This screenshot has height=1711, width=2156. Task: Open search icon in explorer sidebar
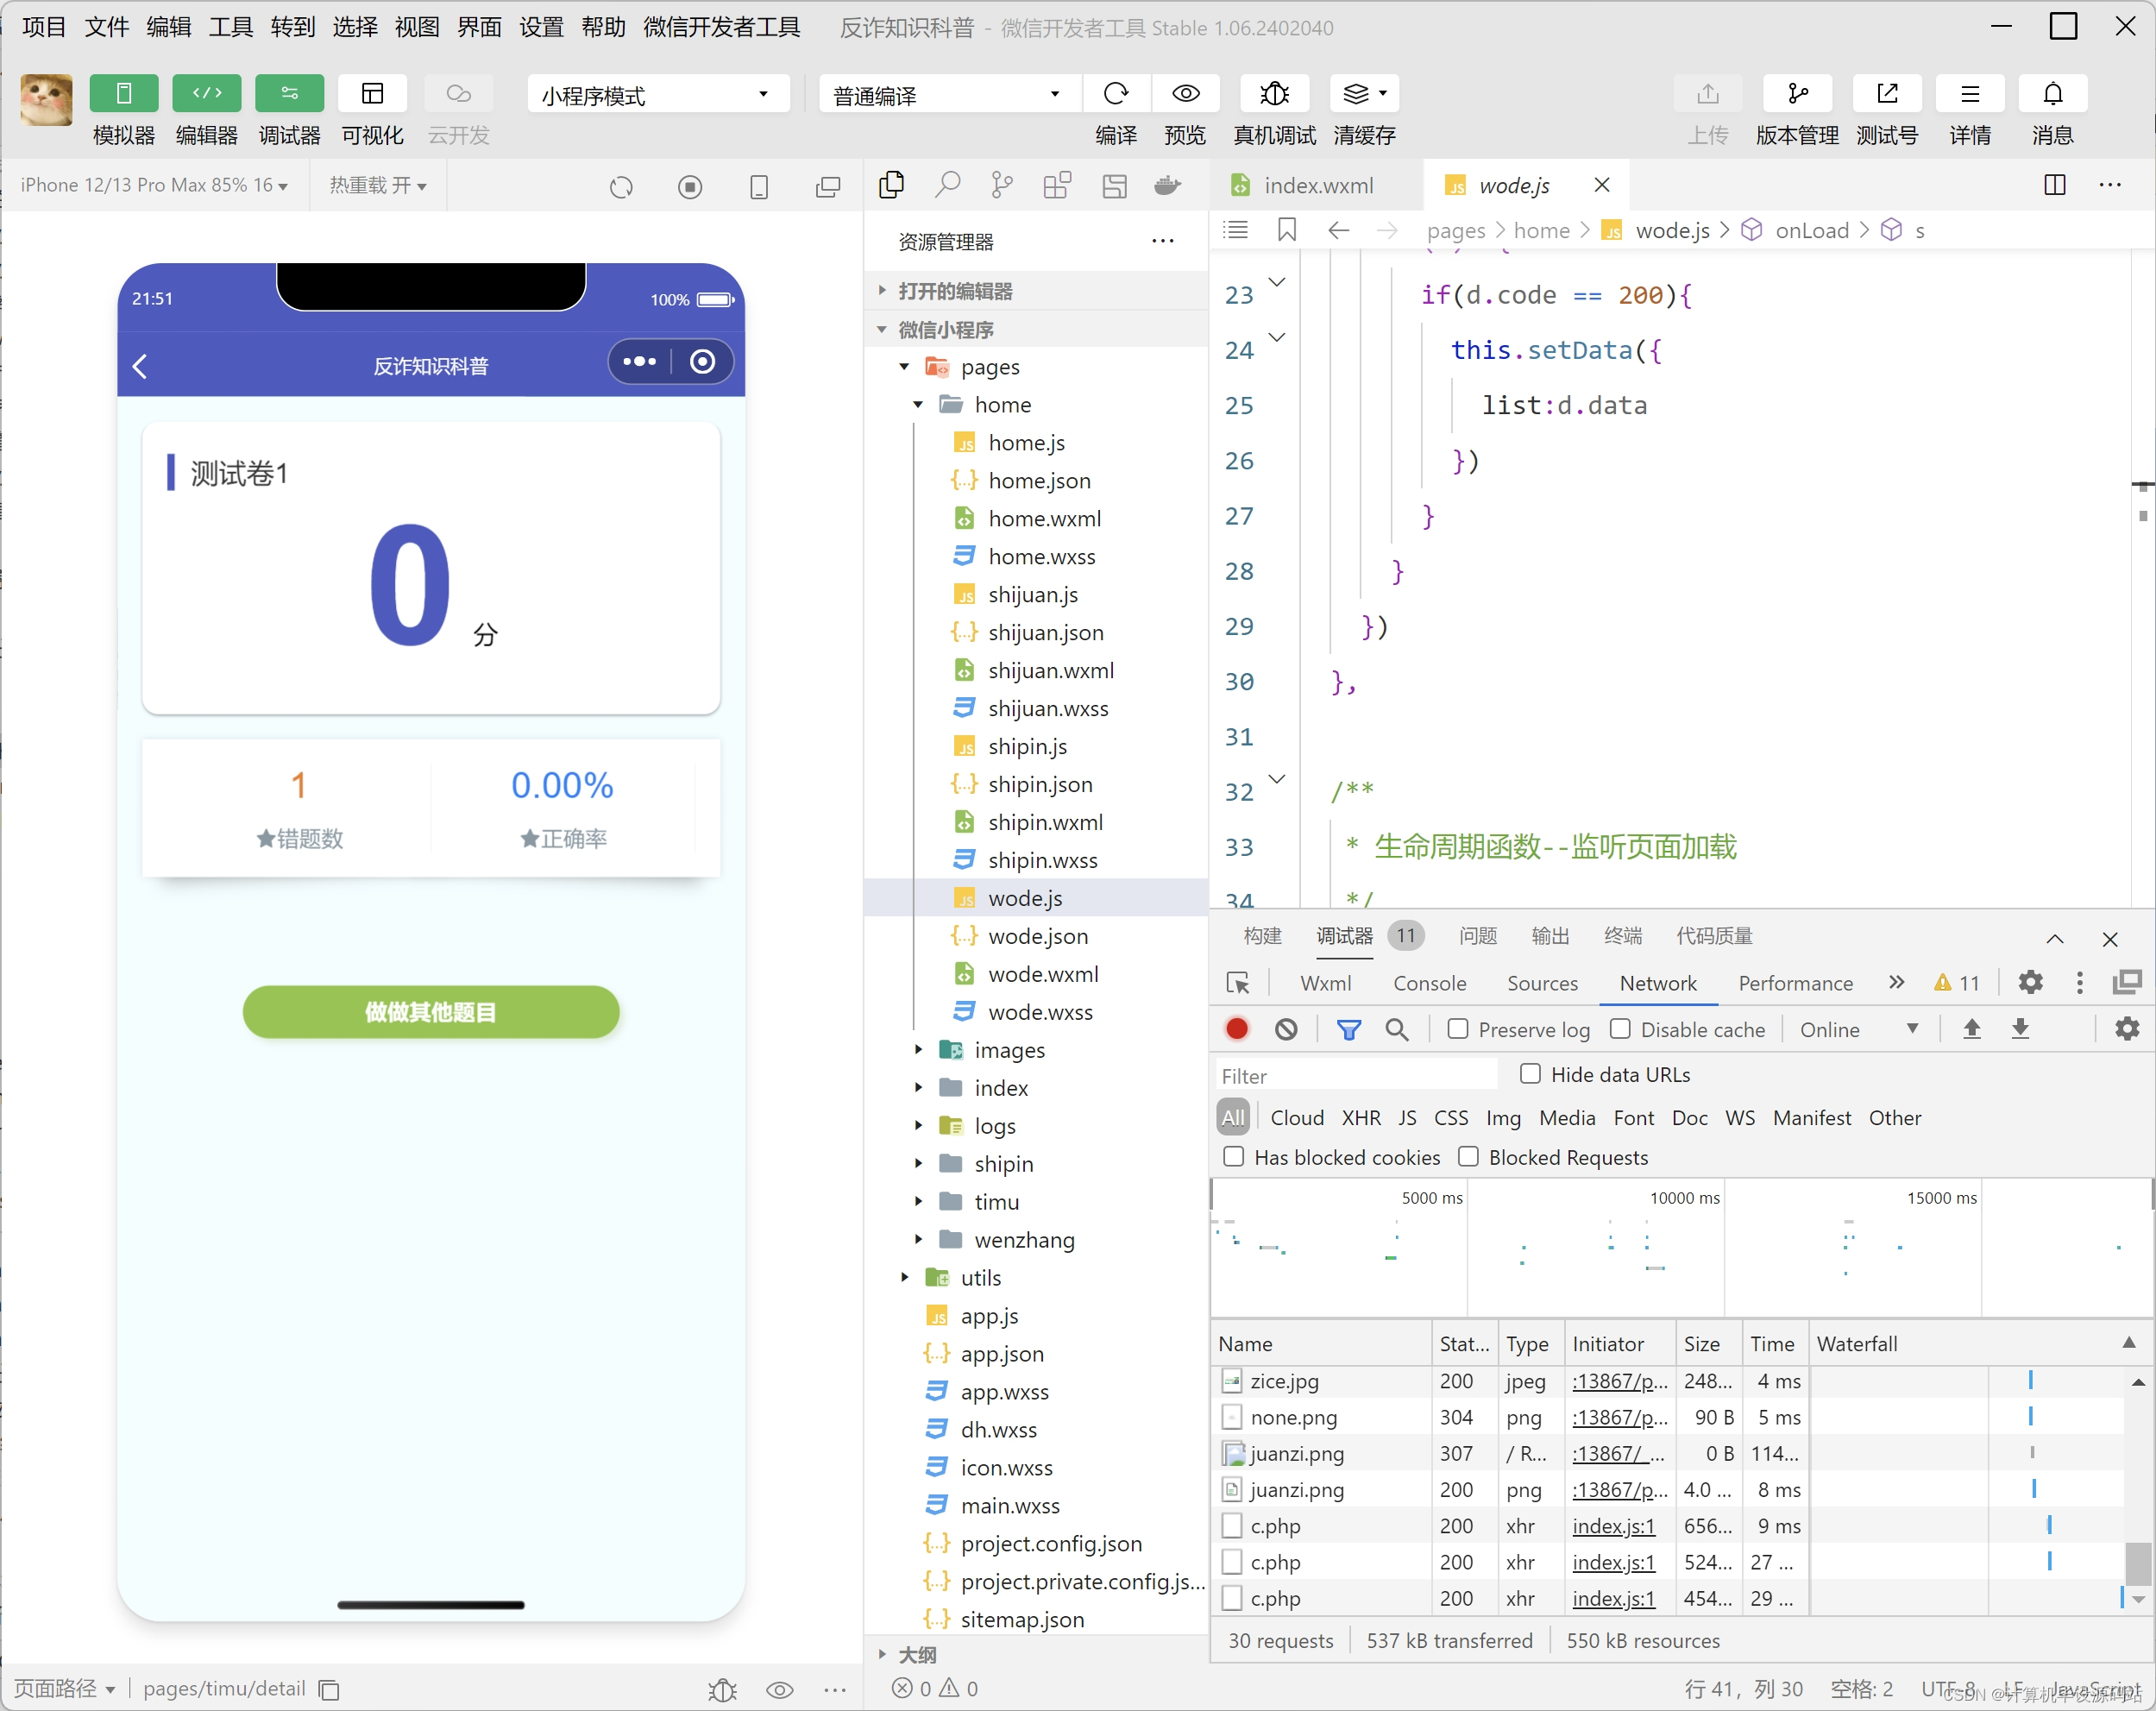tap(947, 185)
